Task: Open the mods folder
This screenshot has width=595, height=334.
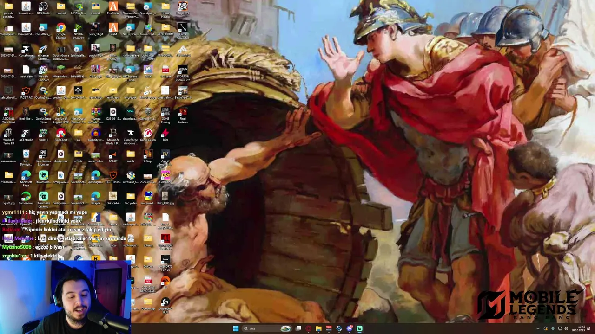Action: point(131,156)
